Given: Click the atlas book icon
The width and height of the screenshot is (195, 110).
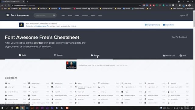Looking at the screenshot, I should [x=99, y=103].
